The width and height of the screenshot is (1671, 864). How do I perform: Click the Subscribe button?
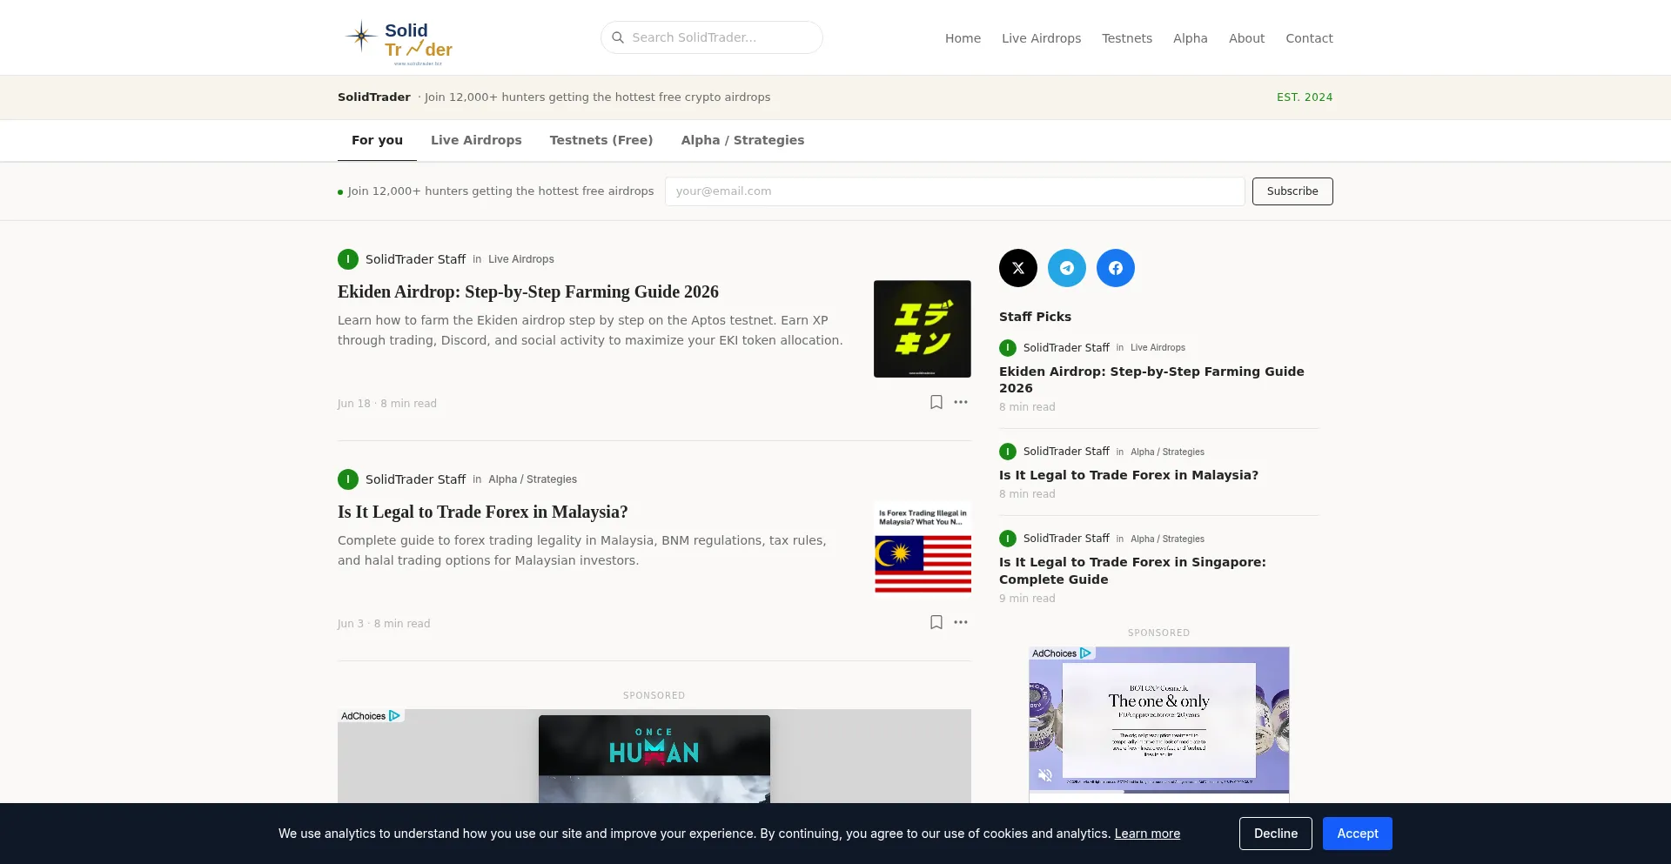tap(1292, 191)
